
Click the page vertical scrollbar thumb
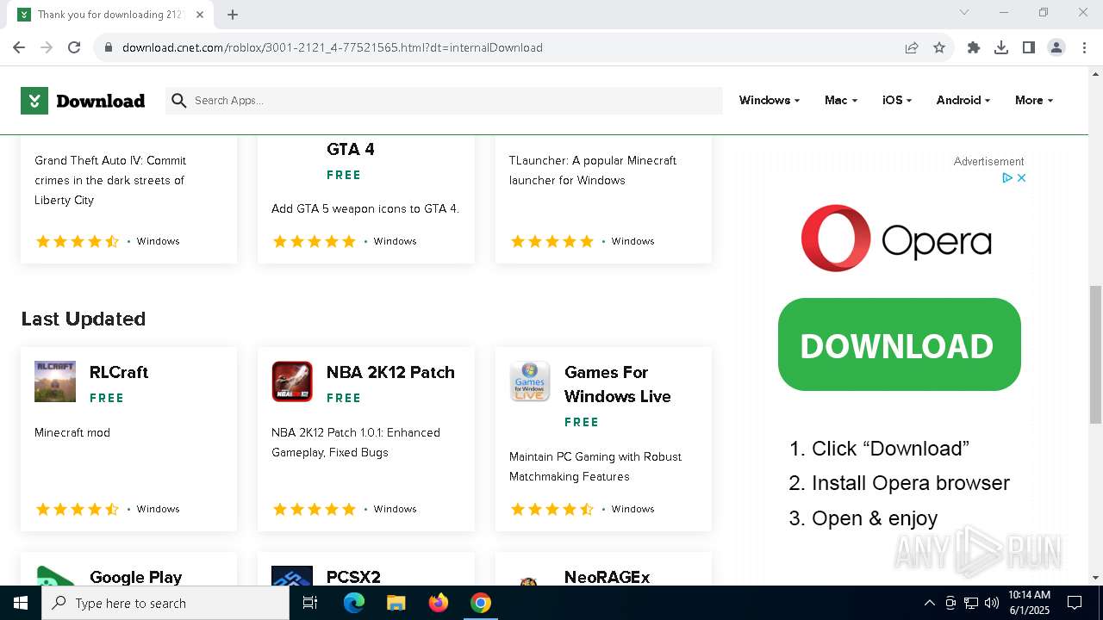coord(1096,355)
